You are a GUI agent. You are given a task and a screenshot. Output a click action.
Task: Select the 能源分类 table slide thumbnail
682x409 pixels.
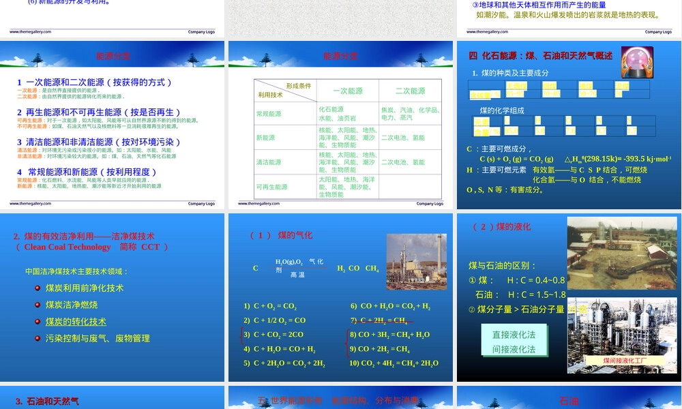pyautogui.click(x=340, y=125)
